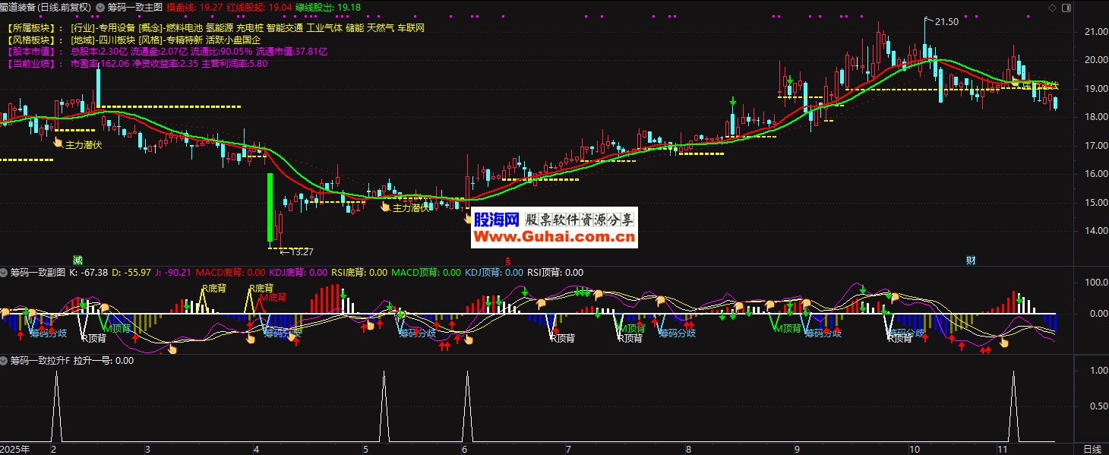Viewport: 1109px width, 455px height.
Task: Expand the 筹码一致副图 panel menu arrow
Action: 5,272
